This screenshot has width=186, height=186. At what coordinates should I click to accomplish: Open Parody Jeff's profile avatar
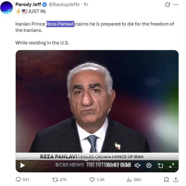(x=7, y=7)
